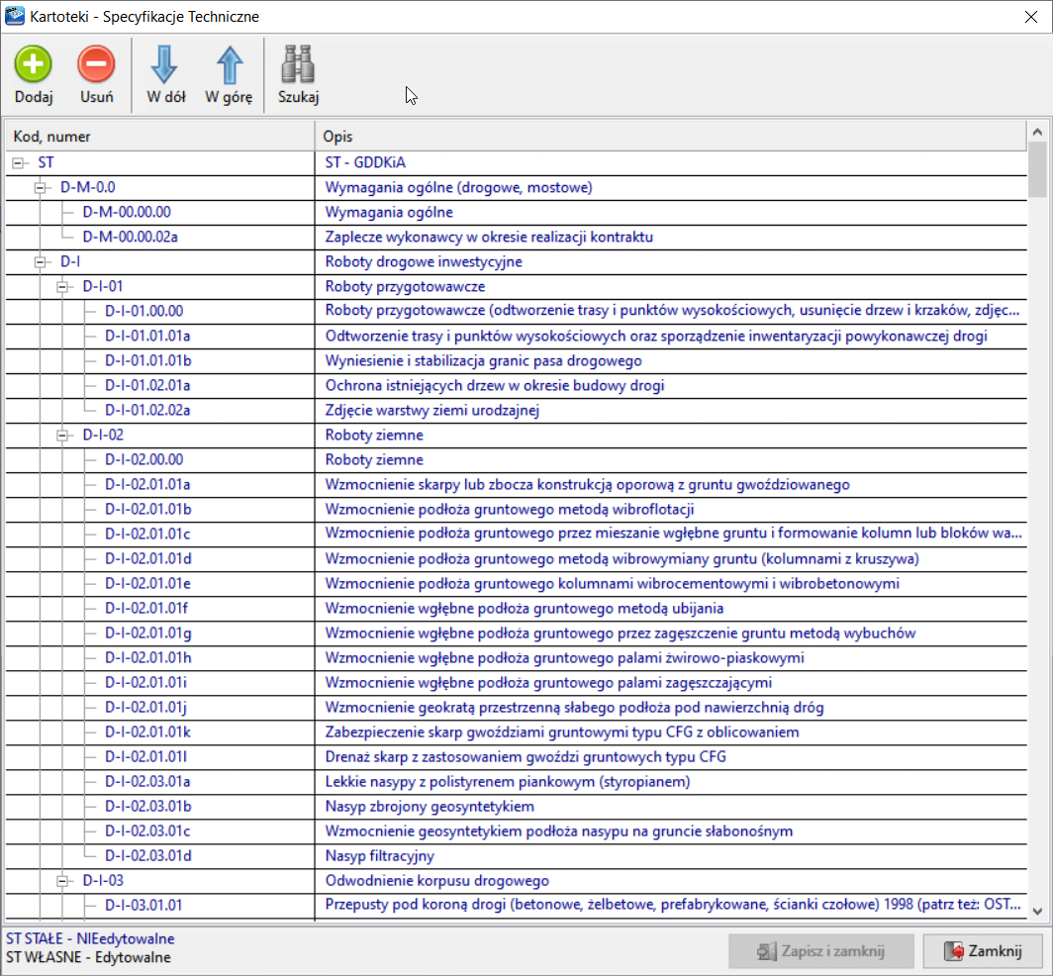Collapse the D-M-0.0 tree node
Viewport: 1053px width, 976px height.
click(x=41, y=187)
